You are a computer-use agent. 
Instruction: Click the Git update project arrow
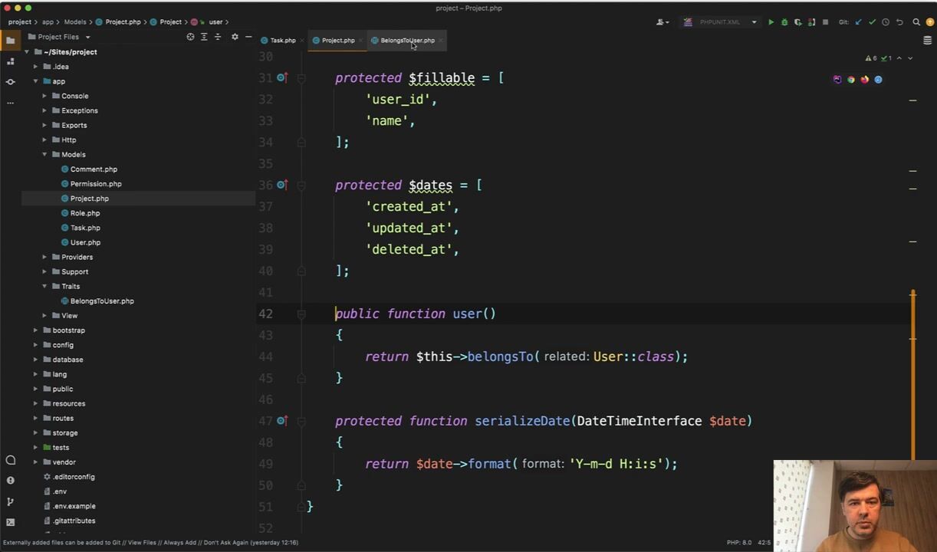[858, 22]
